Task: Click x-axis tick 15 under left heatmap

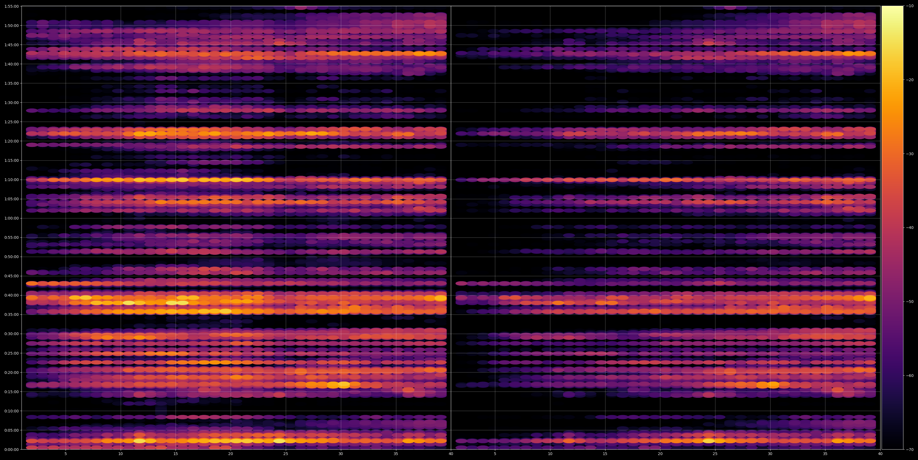Action: pyautogui.click(x=176, y=454)
